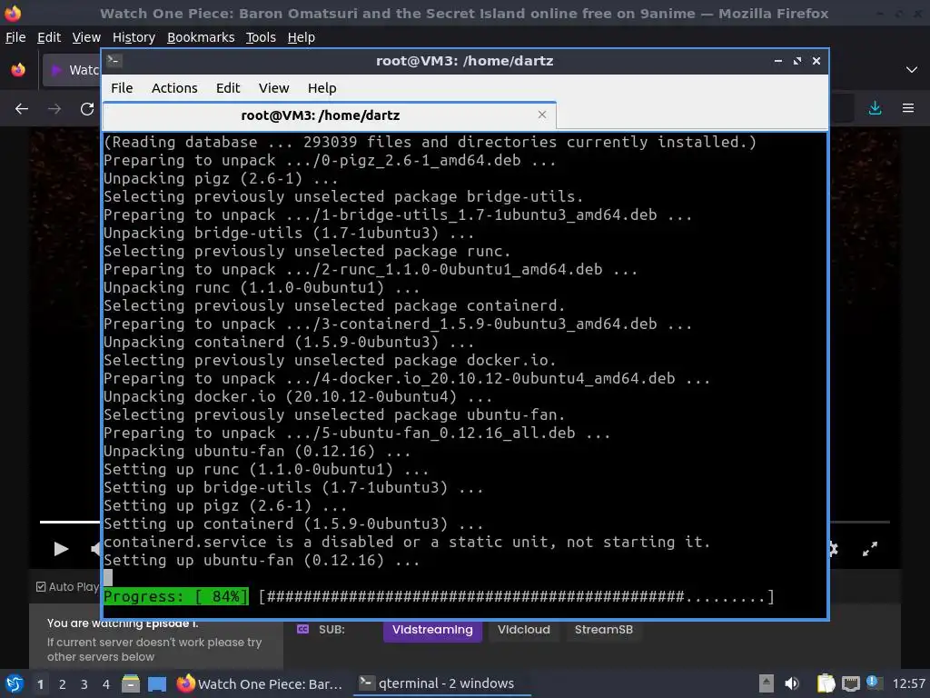Open the terminal Help menu

[x=322, y=88]
